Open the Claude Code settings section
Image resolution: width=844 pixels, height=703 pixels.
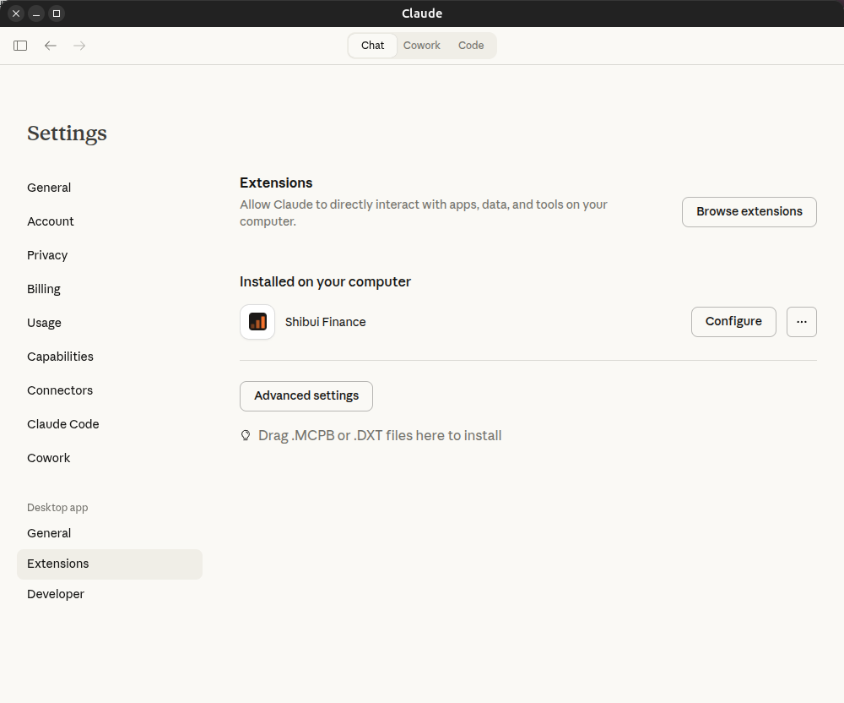tap(62, 424)
